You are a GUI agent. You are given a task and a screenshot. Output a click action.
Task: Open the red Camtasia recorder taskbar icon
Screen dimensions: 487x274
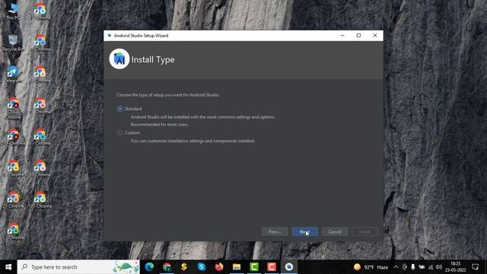coord(272,267)
